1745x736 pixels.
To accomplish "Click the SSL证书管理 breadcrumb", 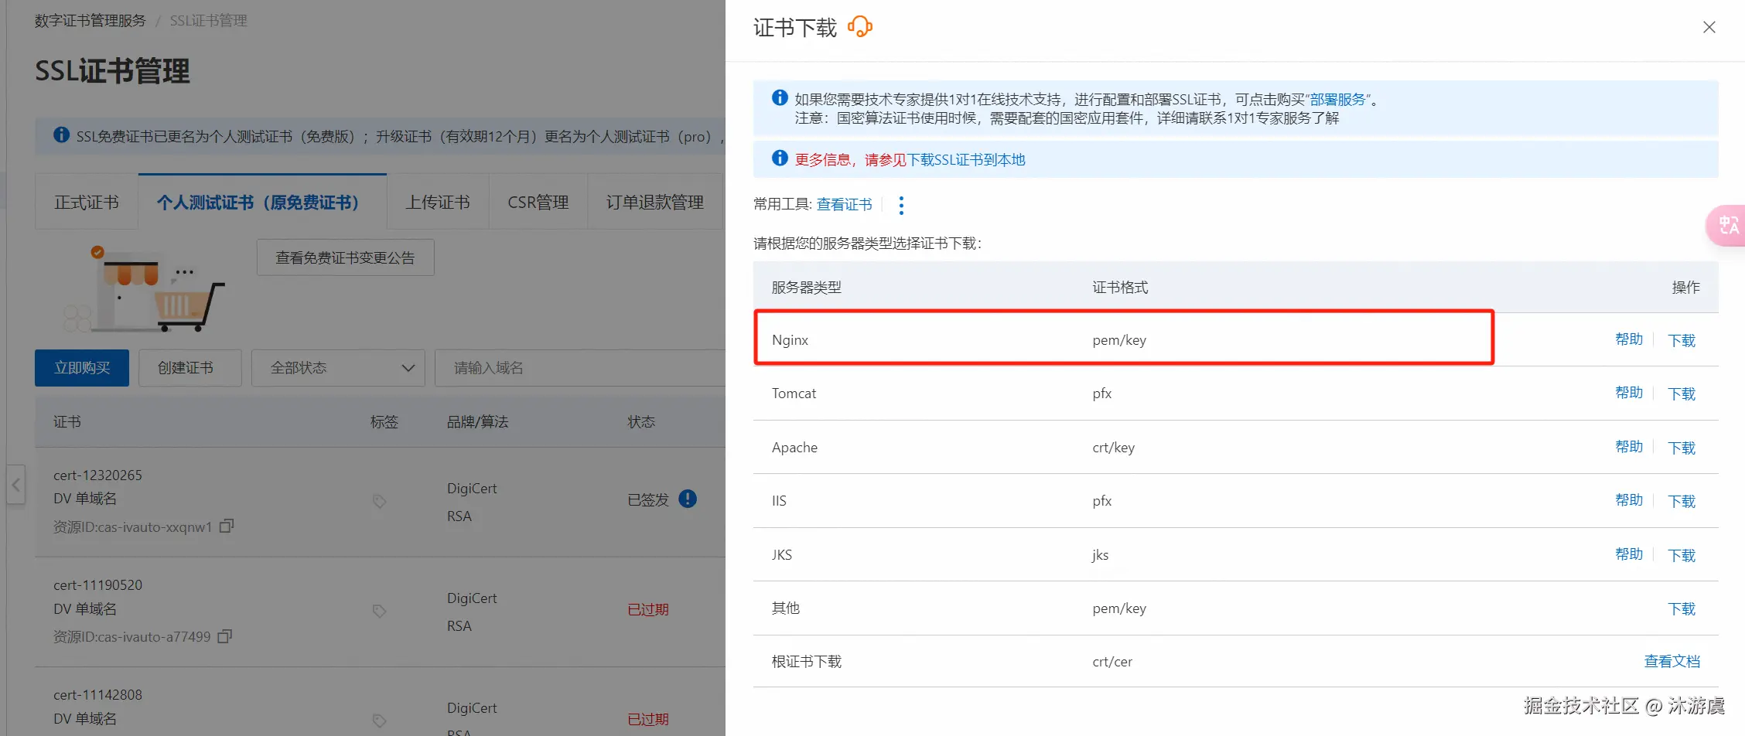I will click(209, 21).
